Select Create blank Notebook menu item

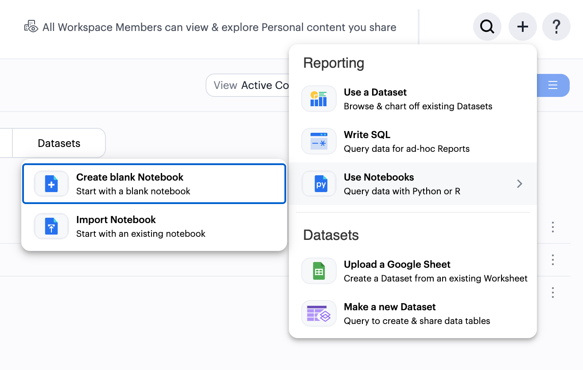154,184
